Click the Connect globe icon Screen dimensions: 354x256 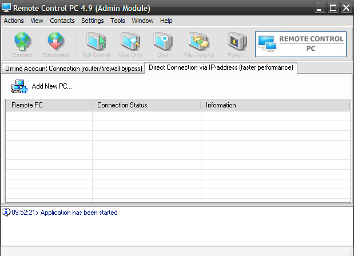[22, 42]
